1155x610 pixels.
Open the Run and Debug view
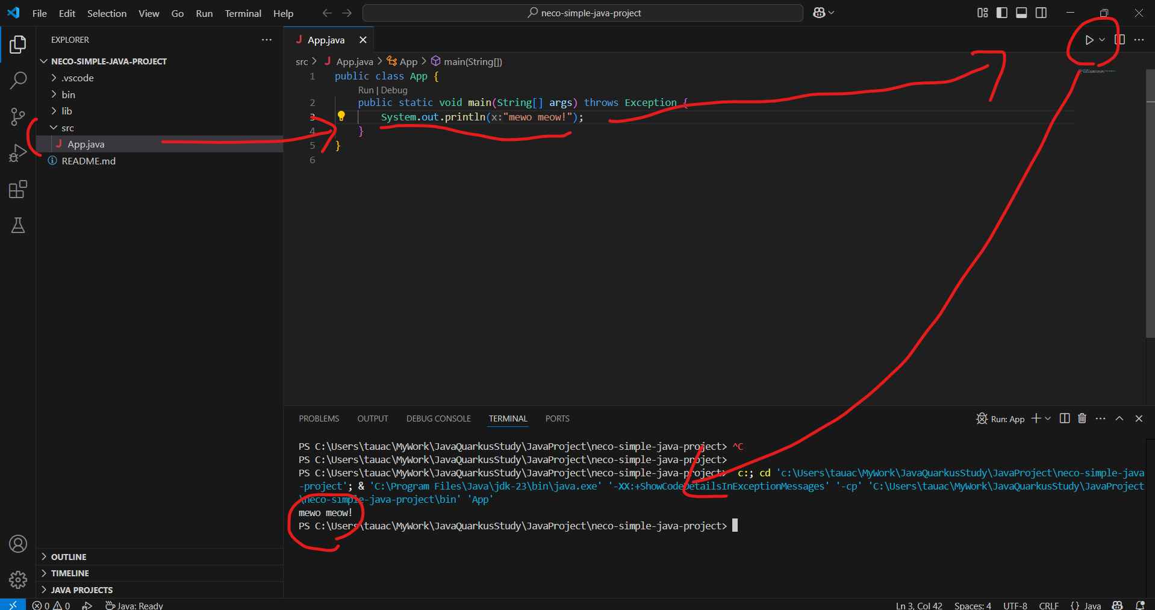point(18,154)
